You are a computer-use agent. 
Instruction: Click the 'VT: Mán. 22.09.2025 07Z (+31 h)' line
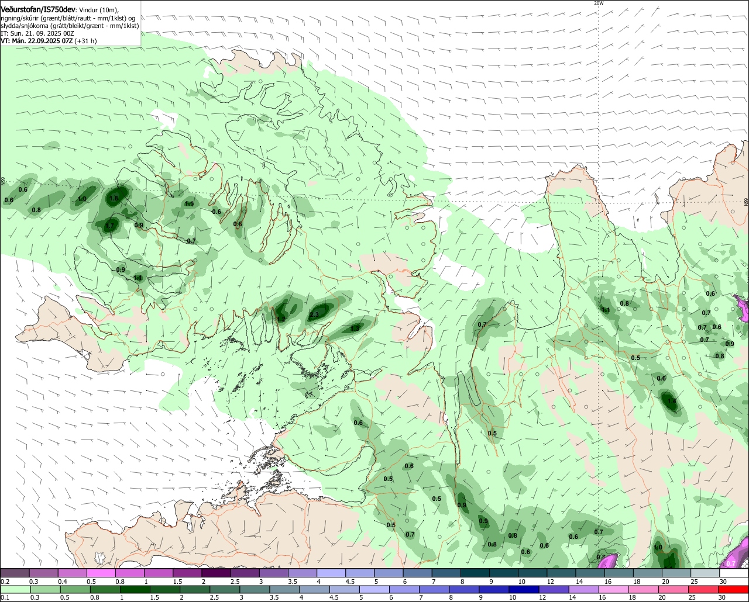49,41
